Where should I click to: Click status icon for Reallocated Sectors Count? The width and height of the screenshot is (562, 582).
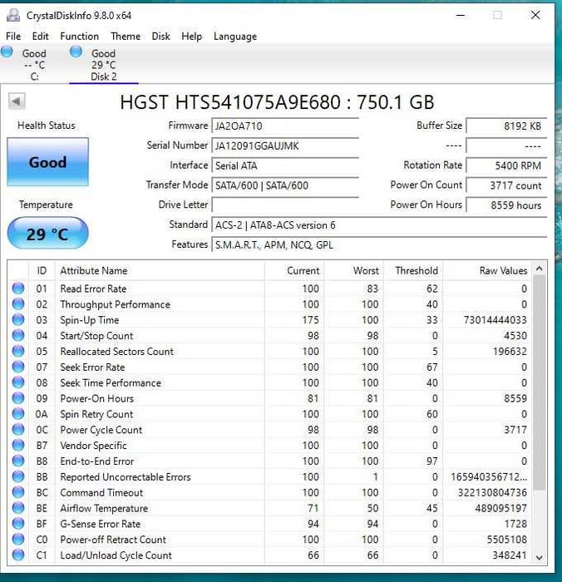18,351
